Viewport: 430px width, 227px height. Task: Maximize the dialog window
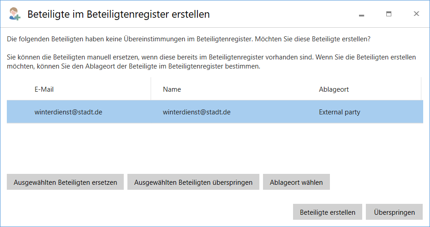[389, 14]
